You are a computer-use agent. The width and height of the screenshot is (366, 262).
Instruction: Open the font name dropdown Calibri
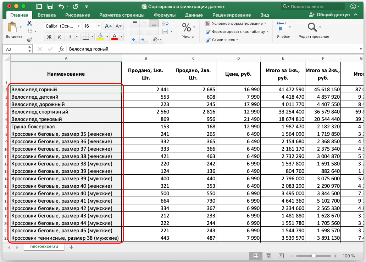[62, 26]
